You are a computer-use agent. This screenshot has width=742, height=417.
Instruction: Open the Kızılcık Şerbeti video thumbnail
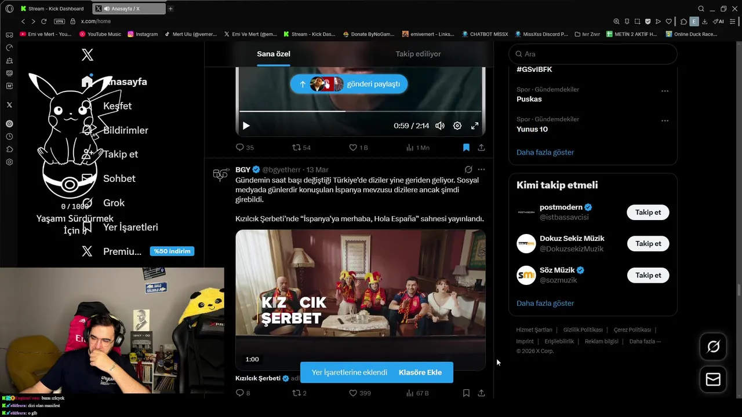tap(360, 299)
